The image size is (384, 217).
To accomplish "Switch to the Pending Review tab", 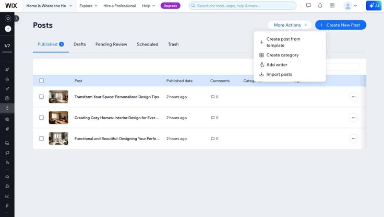I will [x=111, y=44].
